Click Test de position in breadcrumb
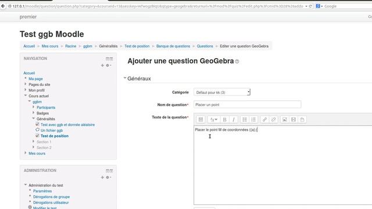 point(137,46)
